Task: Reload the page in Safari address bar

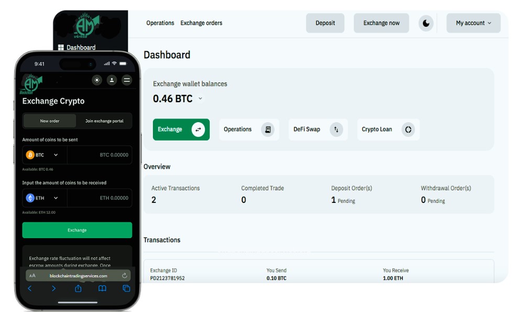Action: (x=124, y=276)
